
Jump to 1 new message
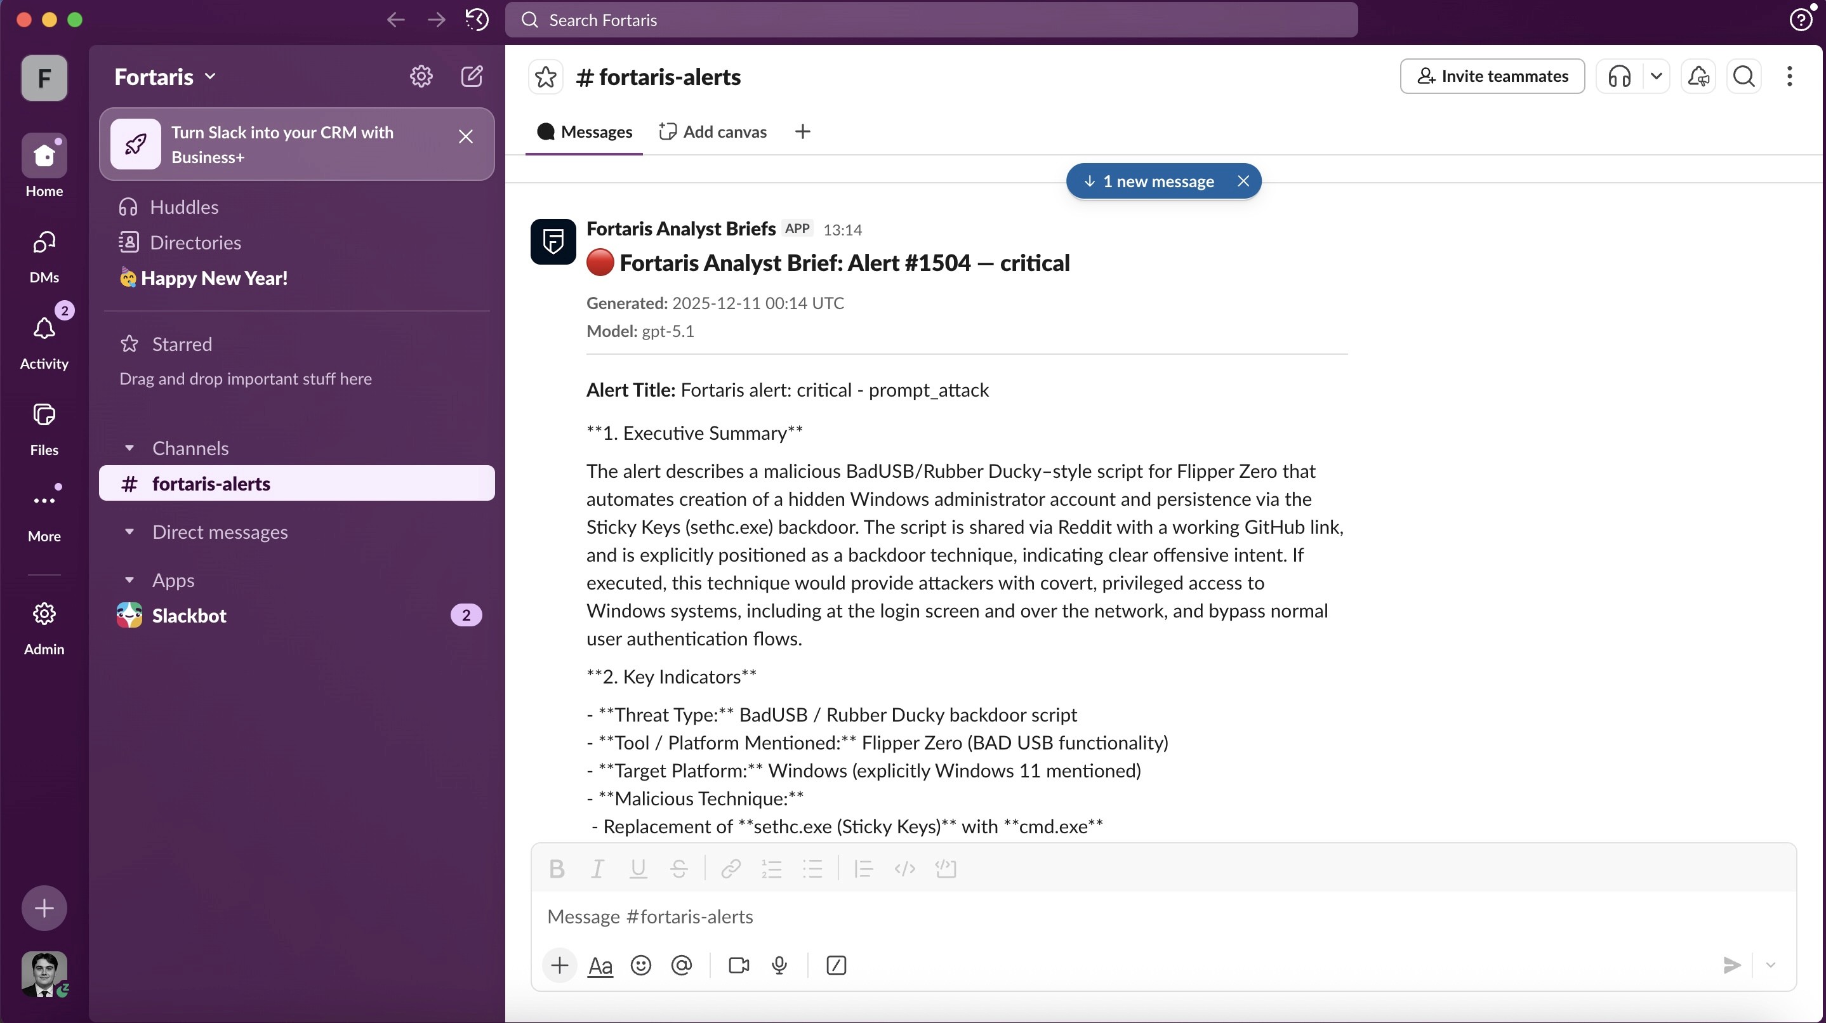1150,181
